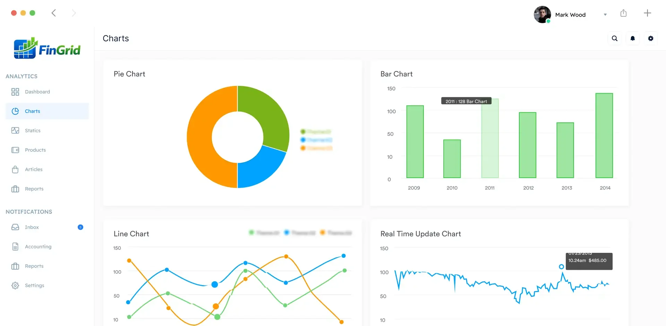This screenshot has width=666, height=326.
Task: Click Mark Wood's profile avatar
Action: pyautogui.click(x=542, y=15)
